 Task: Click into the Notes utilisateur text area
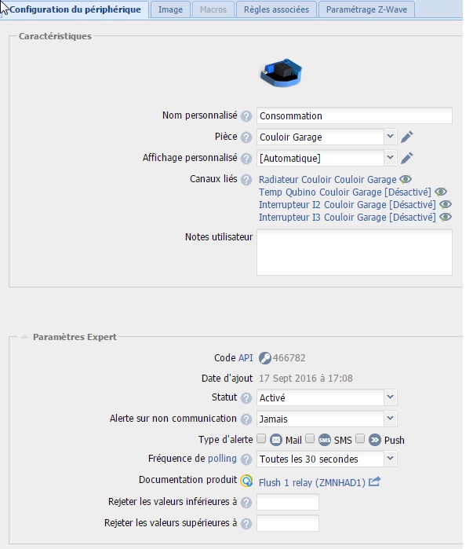tap(354, 252)
